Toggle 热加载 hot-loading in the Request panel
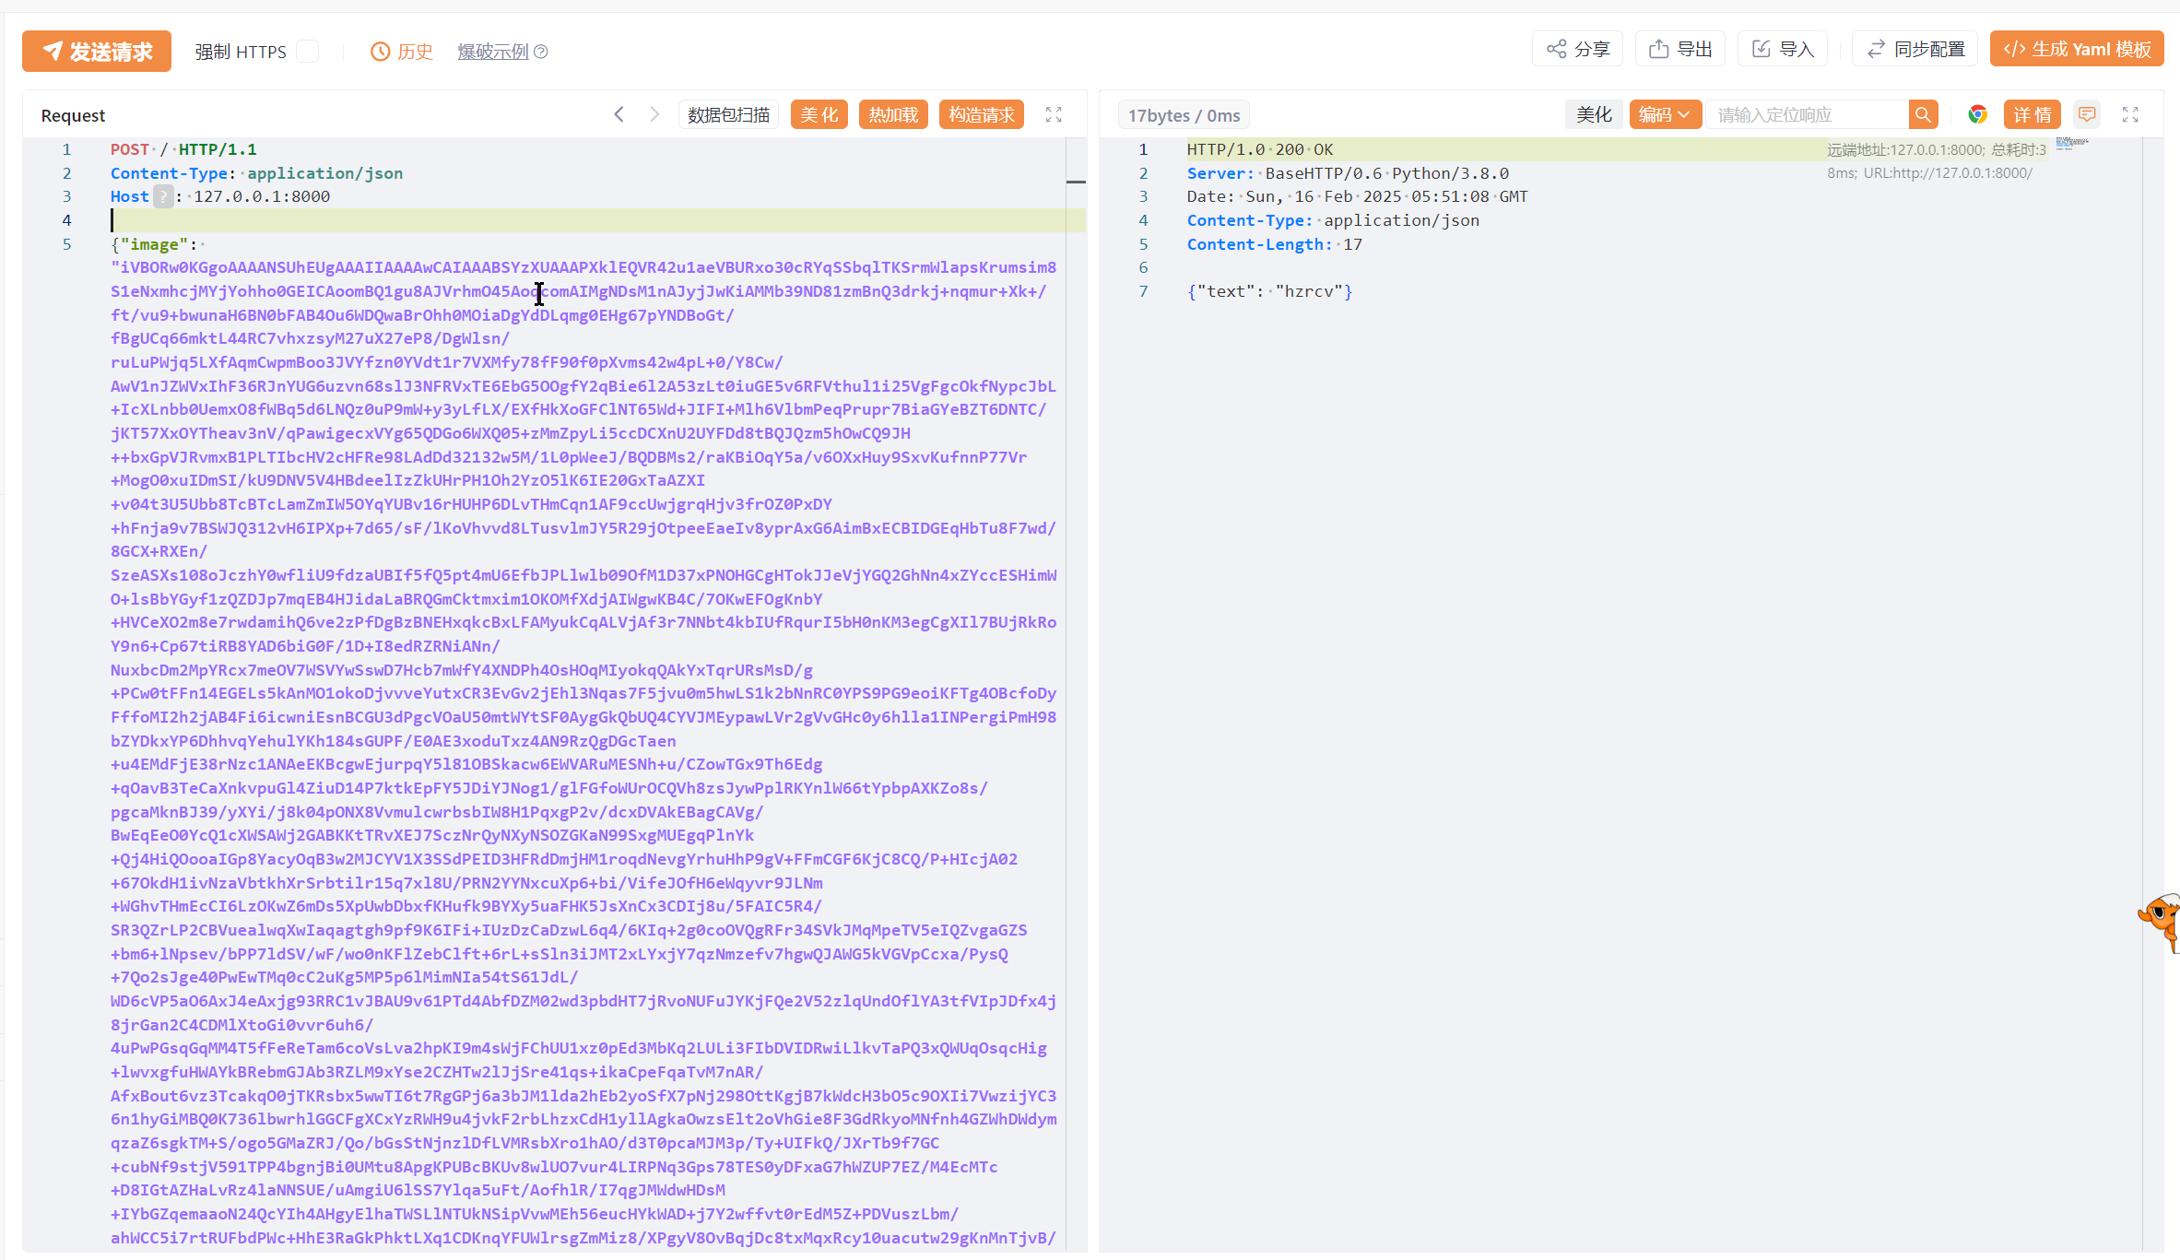 [893, 114]
